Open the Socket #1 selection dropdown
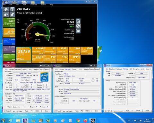This screenshot has width=154, height=123. tap(19, 107)
